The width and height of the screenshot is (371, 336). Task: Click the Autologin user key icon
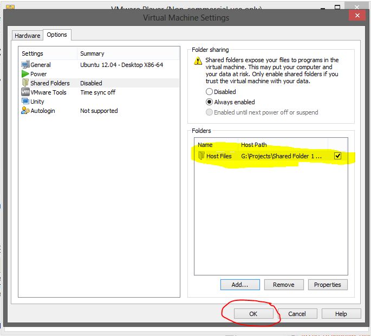tap(25, 110)
